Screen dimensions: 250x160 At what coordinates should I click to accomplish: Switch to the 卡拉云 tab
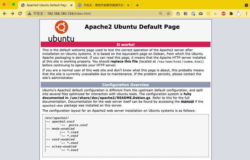104,5
